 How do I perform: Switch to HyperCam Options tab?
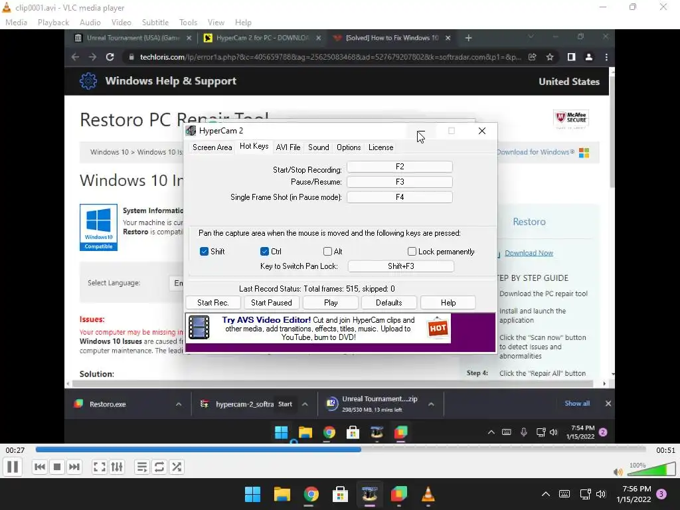(x=349, y=147)
